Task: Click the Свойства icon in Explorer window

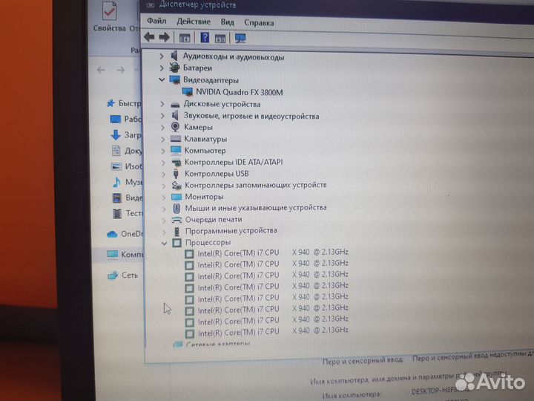Action: pyautogui.click(x=109, y=11)
